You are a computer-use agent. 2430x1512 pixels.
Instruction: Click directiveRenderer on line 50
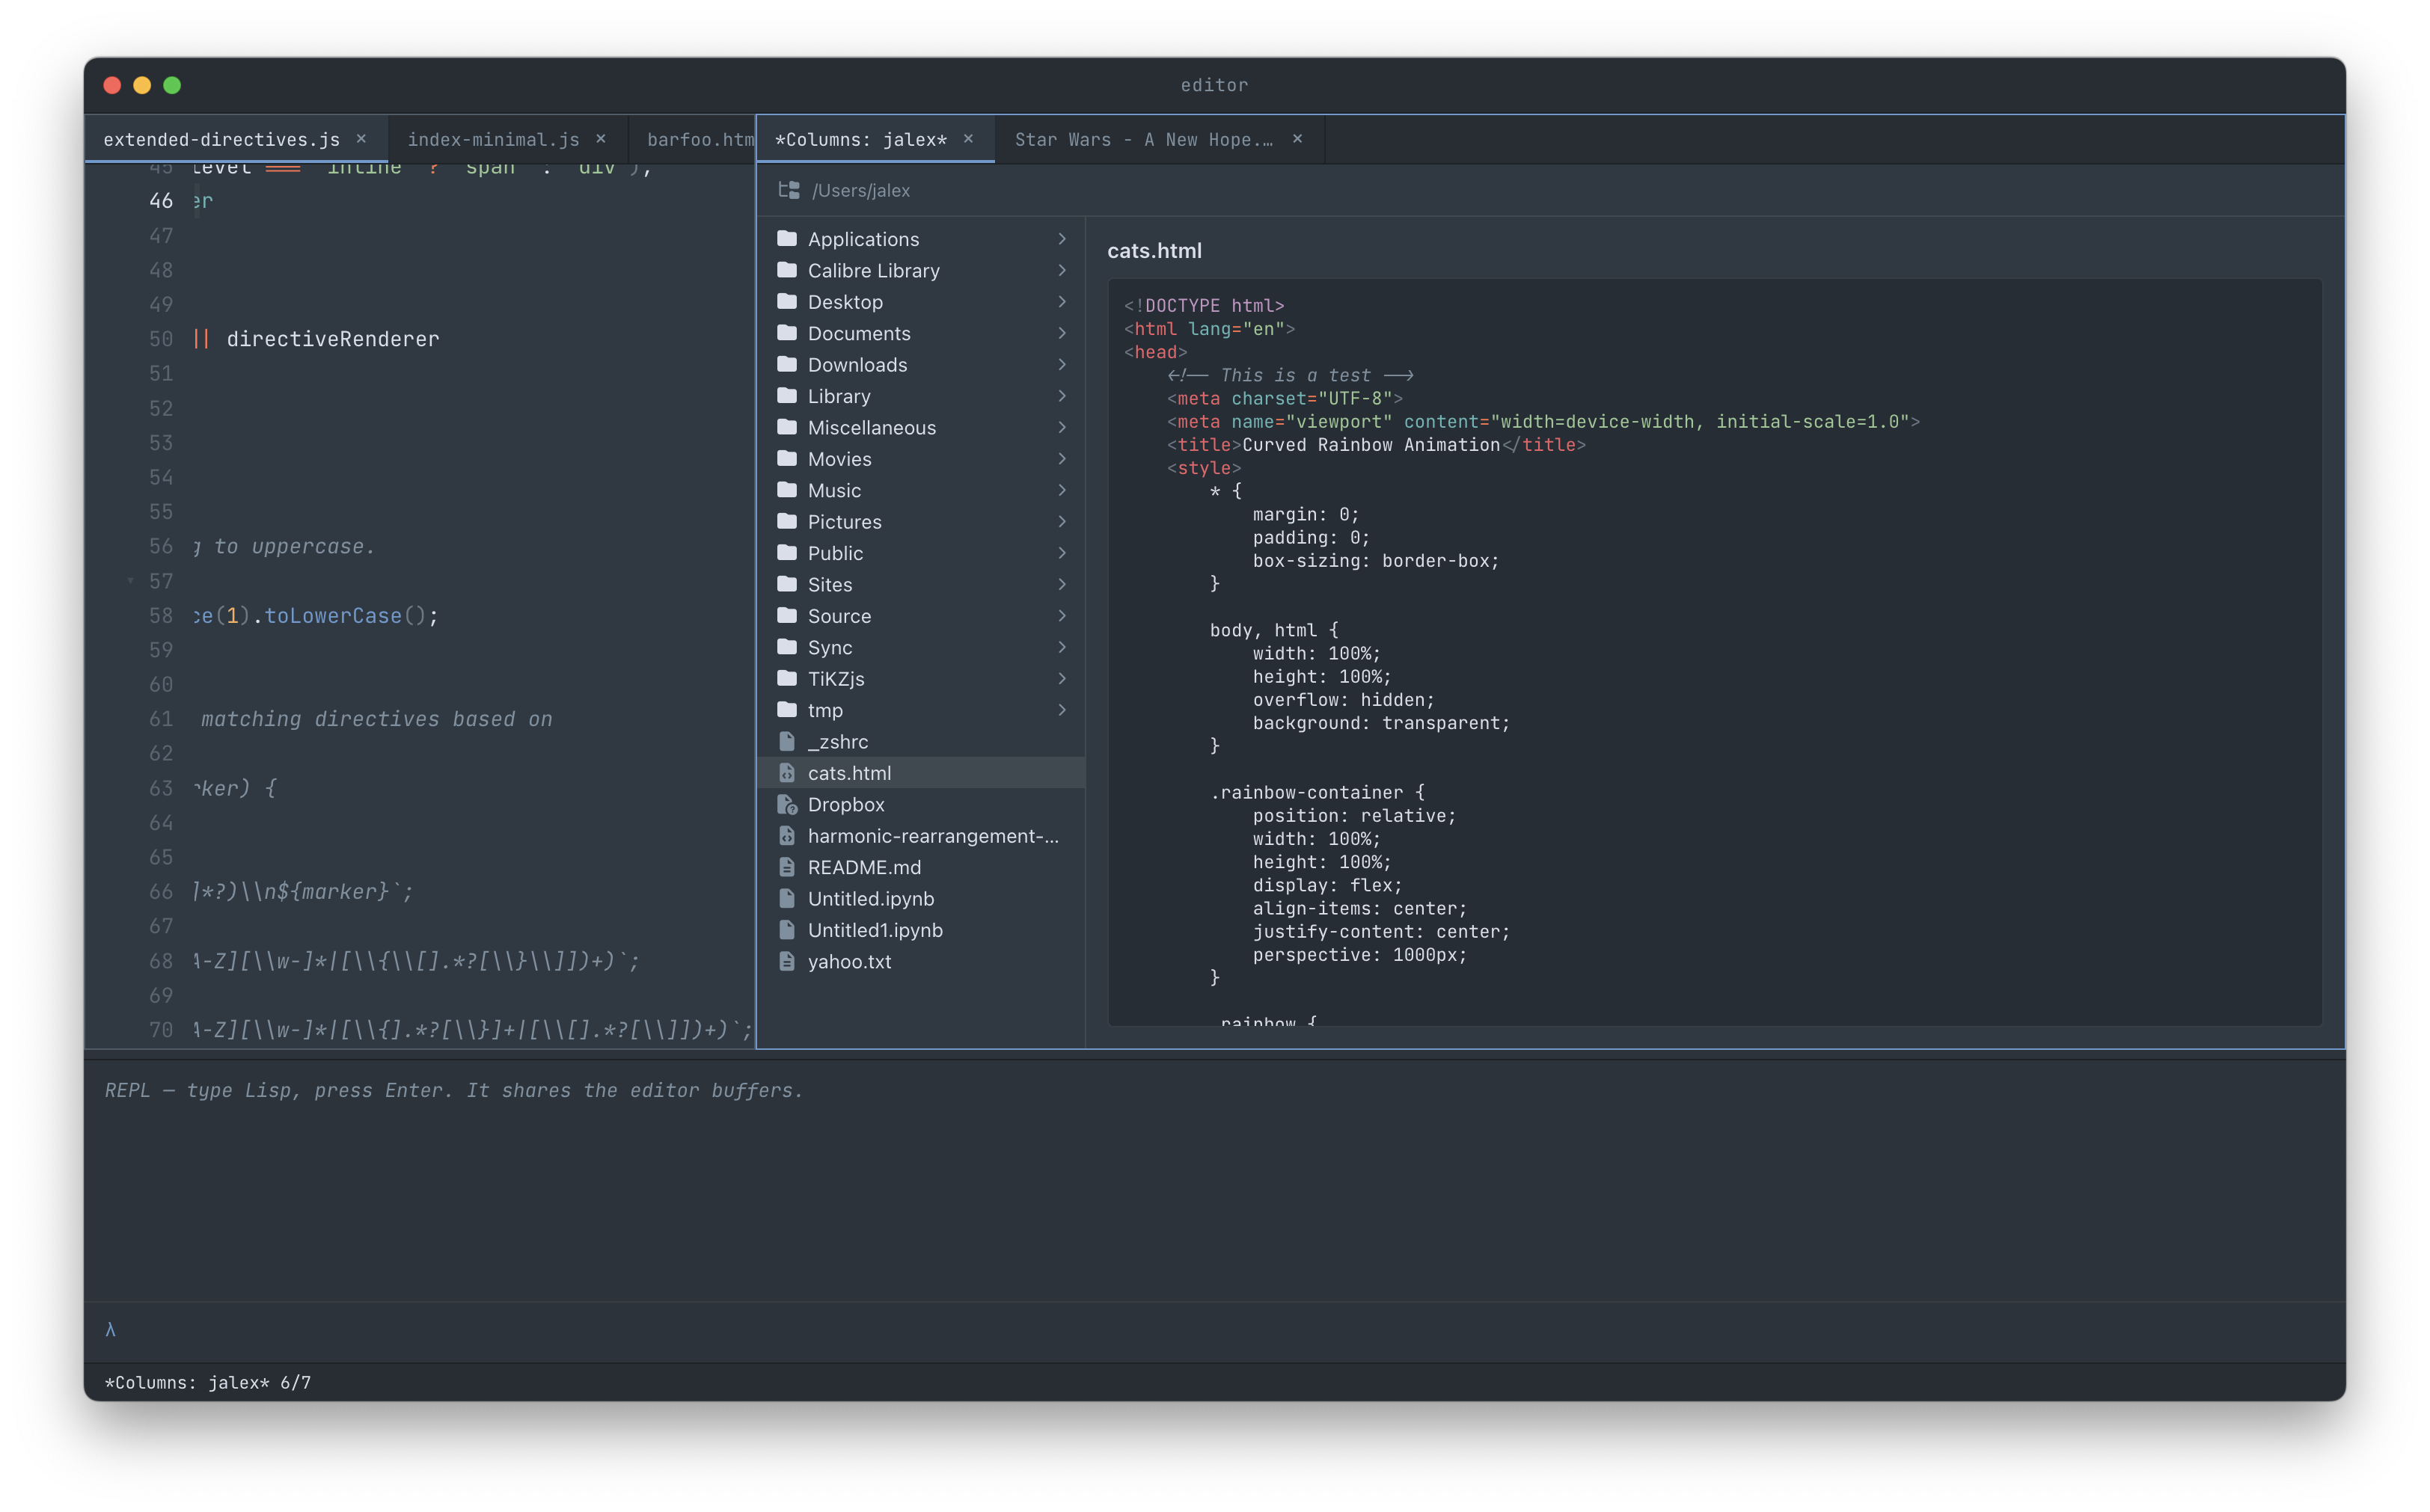332,339
